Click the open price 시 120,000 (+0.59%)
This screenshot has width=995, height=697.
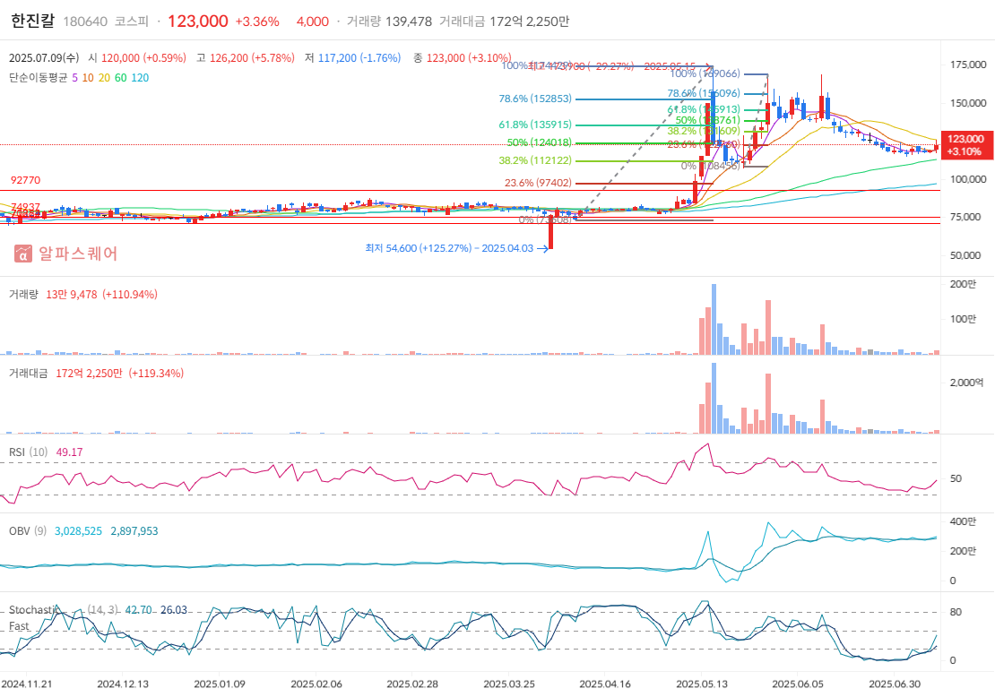pos(137,57)
